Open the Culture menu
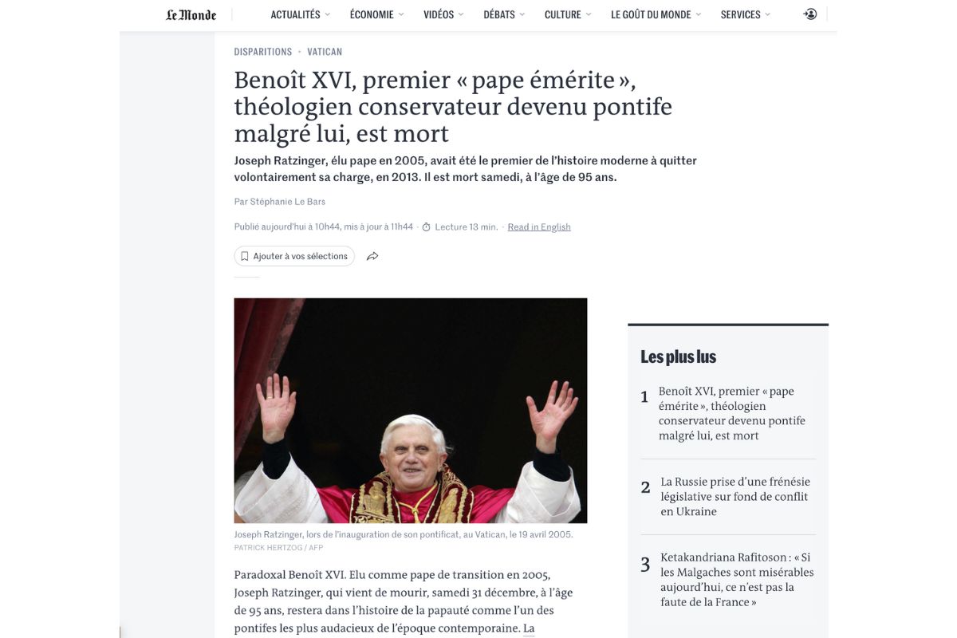This screenshot has width=957, height=638. coord(568,14)
